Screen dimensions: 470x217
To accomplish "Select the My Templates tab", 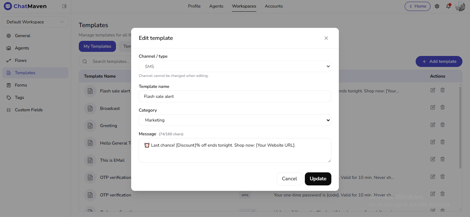I will point(97,46).
